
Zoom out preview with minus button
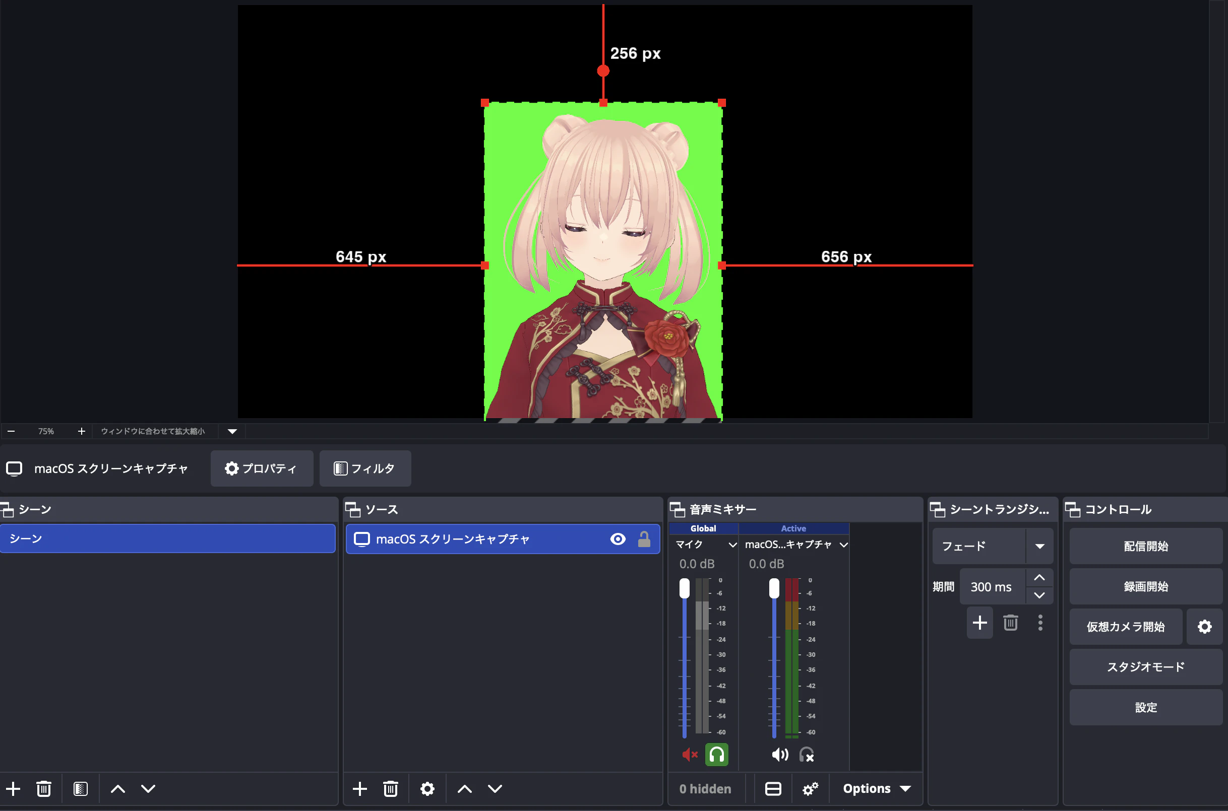pos(12,431)
